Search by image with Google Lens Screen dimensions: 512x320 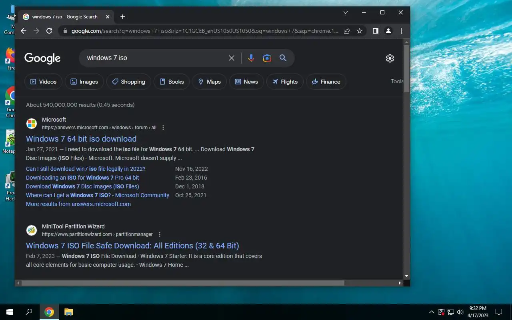pyautogui.click(x=267, y=58)
